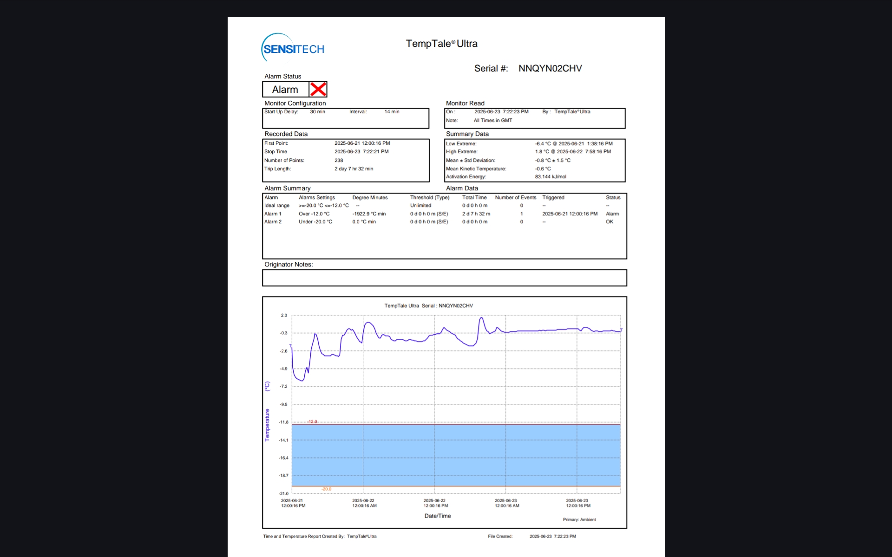The image size is (892, 557).
Task: Click Mean ± Std Deviation value '-0.8 °C ± 1.5 °C'
Action: [x=552, y=161]
